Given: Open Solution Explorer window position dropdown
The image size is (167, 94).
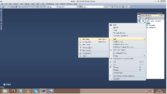Looking at the screenshot, I should pyautogui.click(x=159, y=16).
